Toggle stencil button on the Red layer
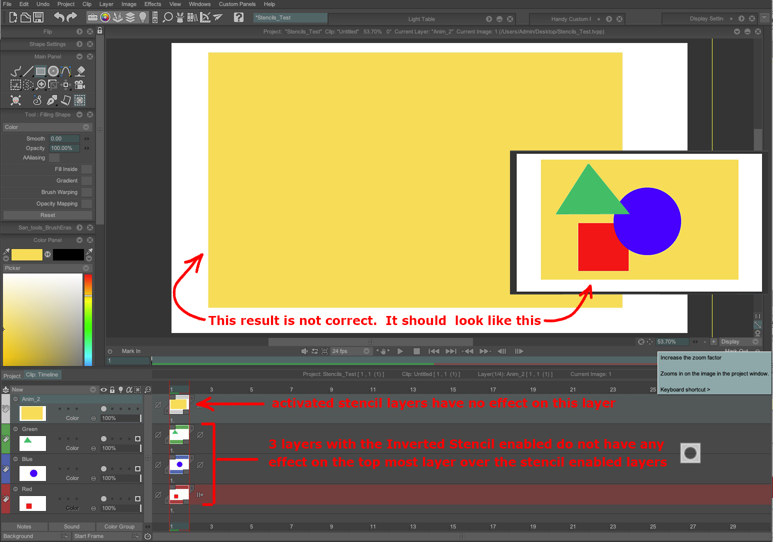The image size is (773, 542). (138, 498)
